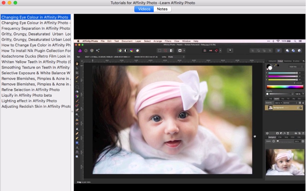The width and height of the screenshot is (306, 191).
Task: Open the Histogram panel tab
Action: 272,61
